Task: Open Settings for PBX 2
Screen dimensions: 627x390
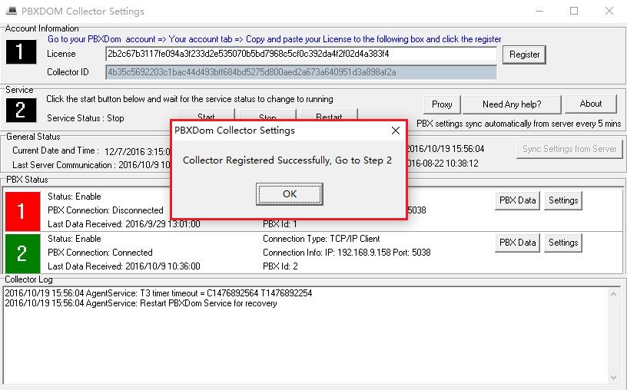Action: tap(563, 243)
